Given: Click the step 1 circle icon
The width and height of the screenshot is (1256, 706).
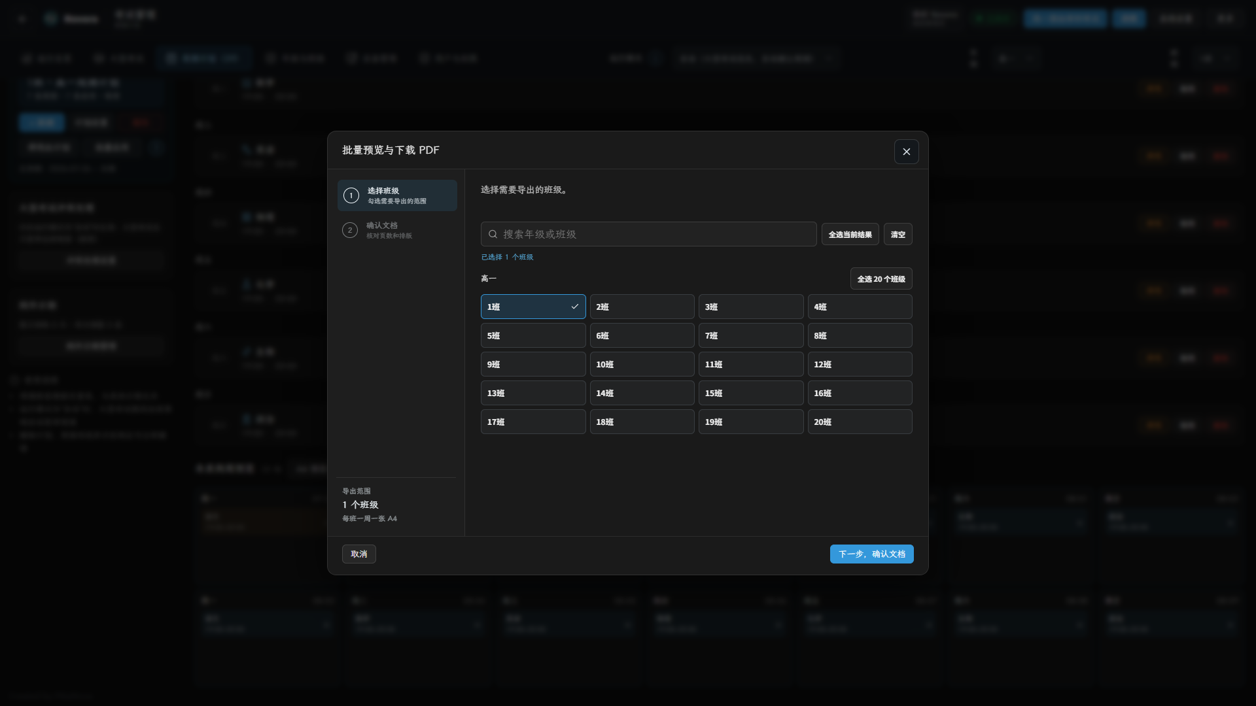Looking at the screenshot, I should point(351,195).
